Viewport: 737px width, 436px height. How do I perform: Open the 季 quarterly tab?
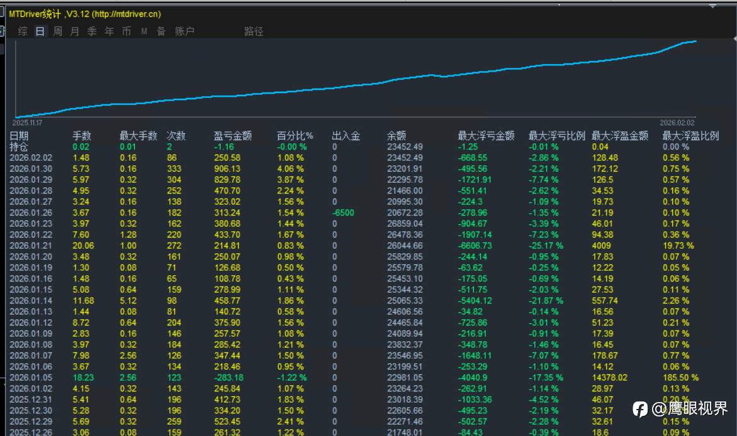pyautogui.click(x=92, y=31)
